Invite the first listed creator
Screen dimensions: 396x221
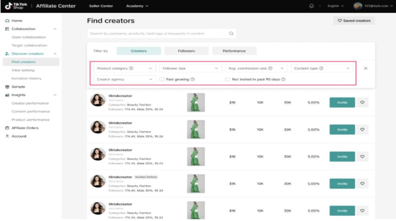click(x=342, y=103)
